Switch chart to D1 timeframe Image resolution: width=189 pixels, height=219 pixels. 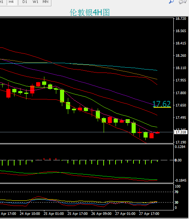25,2
